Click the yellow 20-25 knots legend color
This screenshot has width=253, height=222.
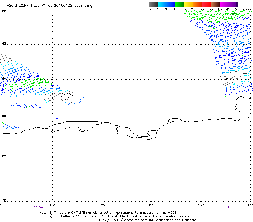(189, 4)
